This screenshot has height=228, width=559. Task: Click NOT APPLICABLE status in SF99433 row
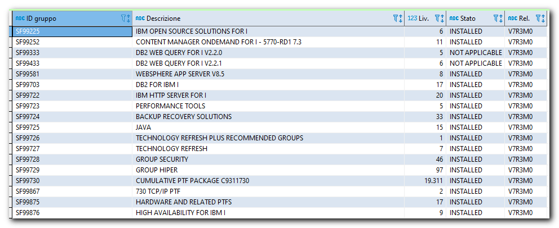tap(475, 63)
